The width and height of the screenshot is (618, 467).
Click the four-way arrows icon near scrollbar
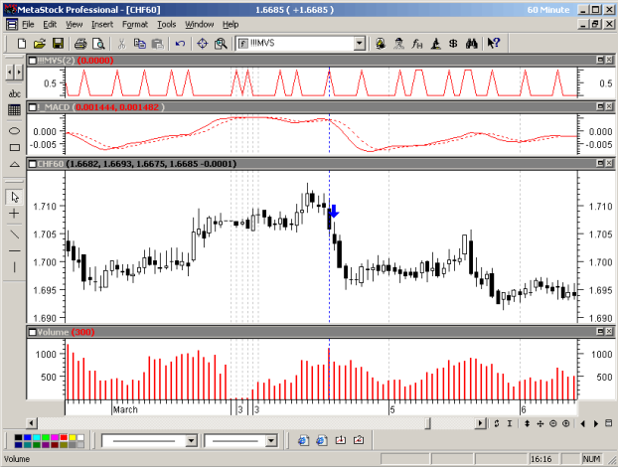[540, 423]
